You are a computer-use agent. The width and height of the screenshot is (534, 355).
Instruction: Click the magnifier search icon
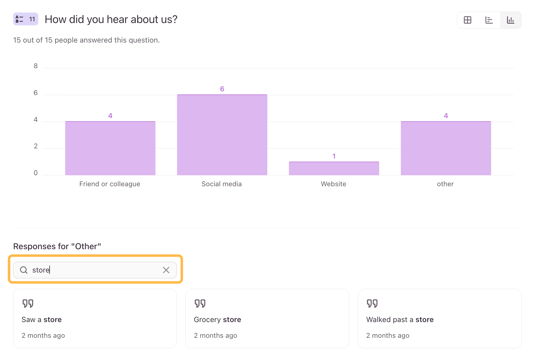[x=24, y=270]
